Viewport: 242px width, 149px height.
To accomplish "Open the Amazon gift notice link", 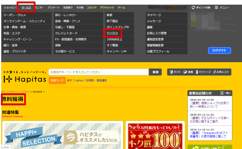I will (x=209, y=134).
